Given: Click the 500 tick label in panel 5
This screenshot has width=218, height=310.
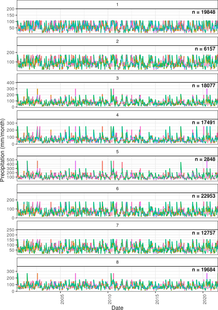Looking at the screenshot, I should [x=11, y=160].
